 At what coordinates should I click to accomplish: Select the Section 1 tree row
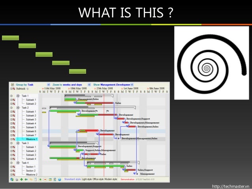pos(27,167)
